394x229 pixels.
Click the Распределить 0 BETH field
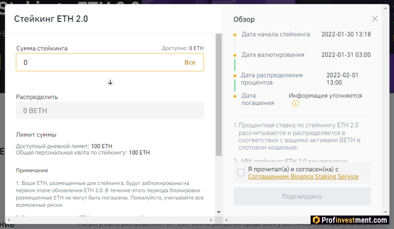[110, 111]
